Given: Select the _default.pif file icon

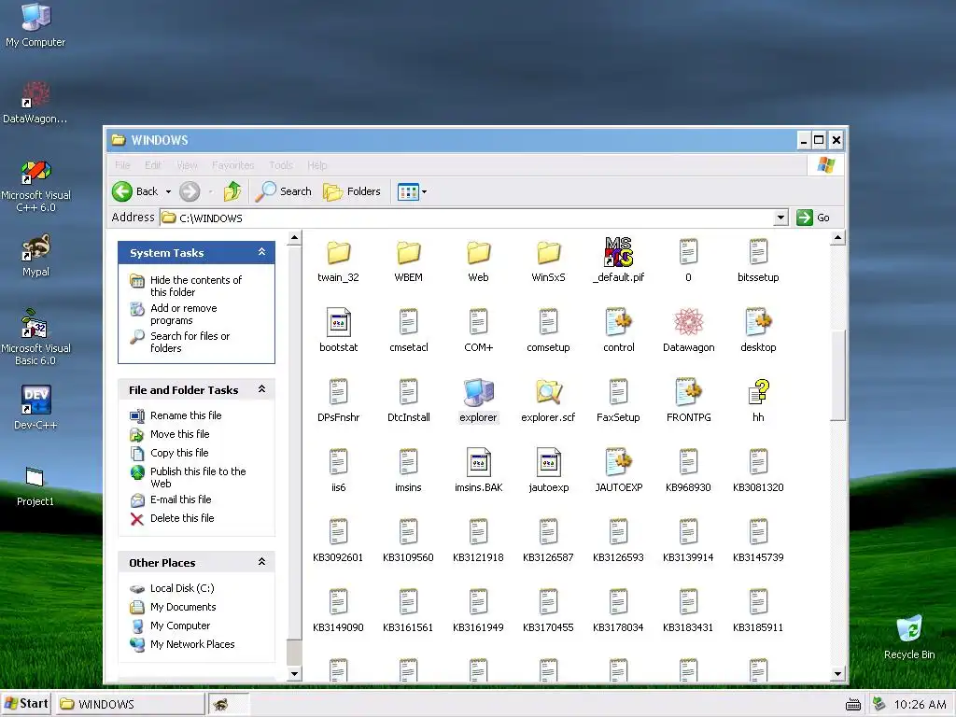Looking at the screenshot, I should tap(618, 252).
